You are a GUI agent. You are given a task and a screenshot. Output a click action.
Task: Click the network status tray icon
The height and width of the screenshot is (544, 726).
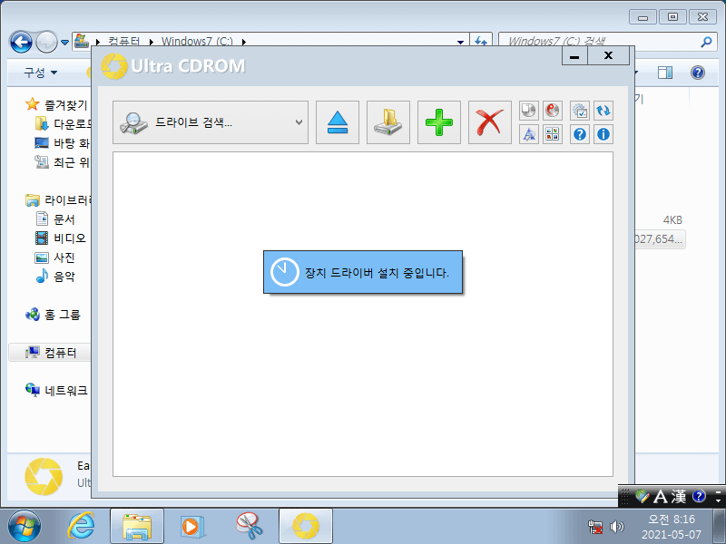595,527
